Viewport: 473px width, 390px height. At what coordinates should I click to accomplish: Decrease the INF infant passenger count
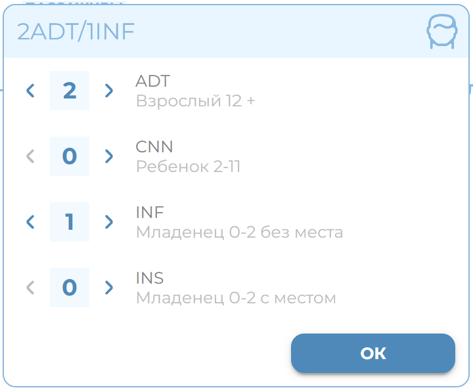[30, 222]
